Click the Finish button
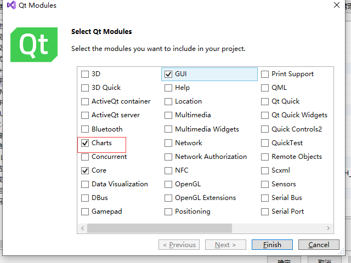 click(272, 245)
